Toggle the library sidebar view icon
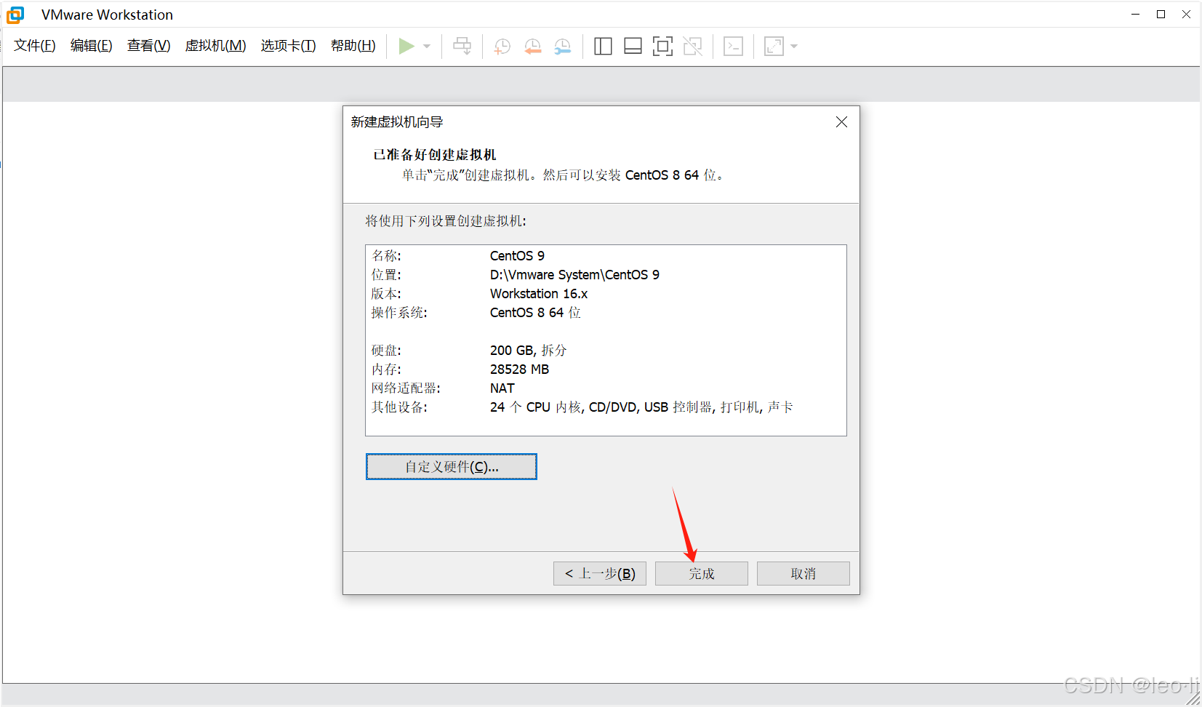The image size is (1202, 707). [x=603, y=47]
